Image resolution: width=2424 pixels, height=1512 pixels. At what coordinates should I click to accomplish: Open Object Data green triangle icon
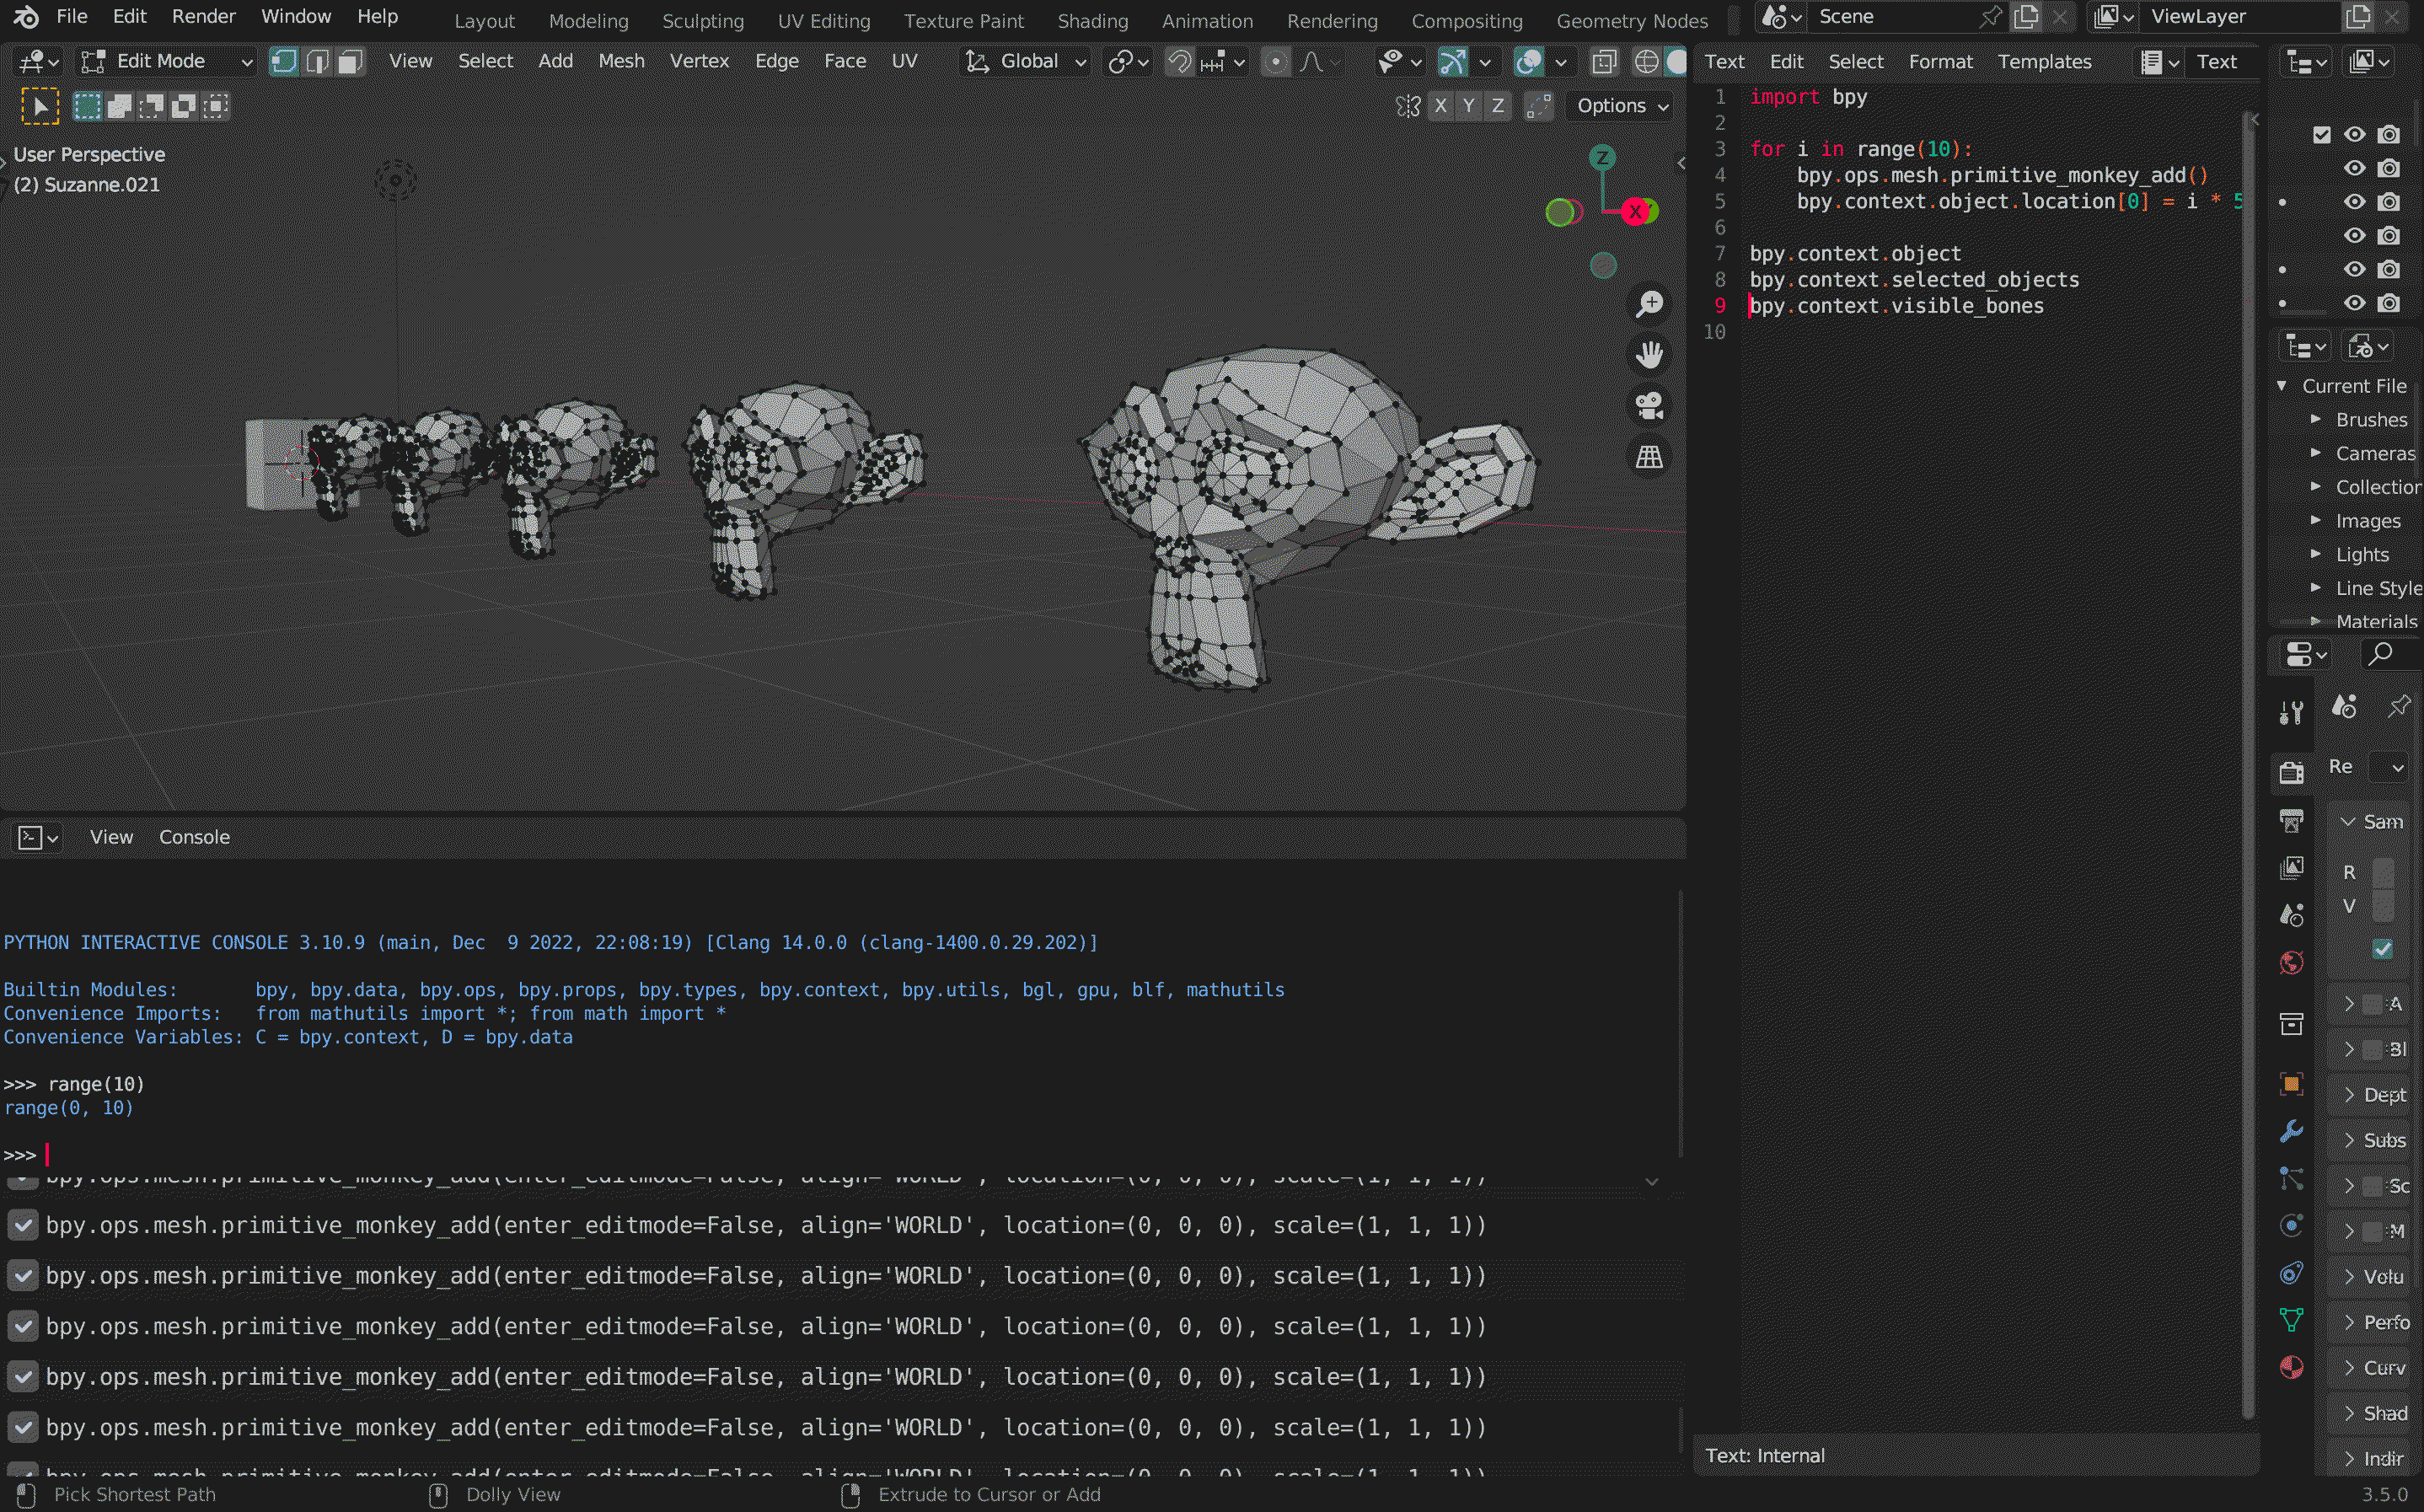tap(2291, 1320)
